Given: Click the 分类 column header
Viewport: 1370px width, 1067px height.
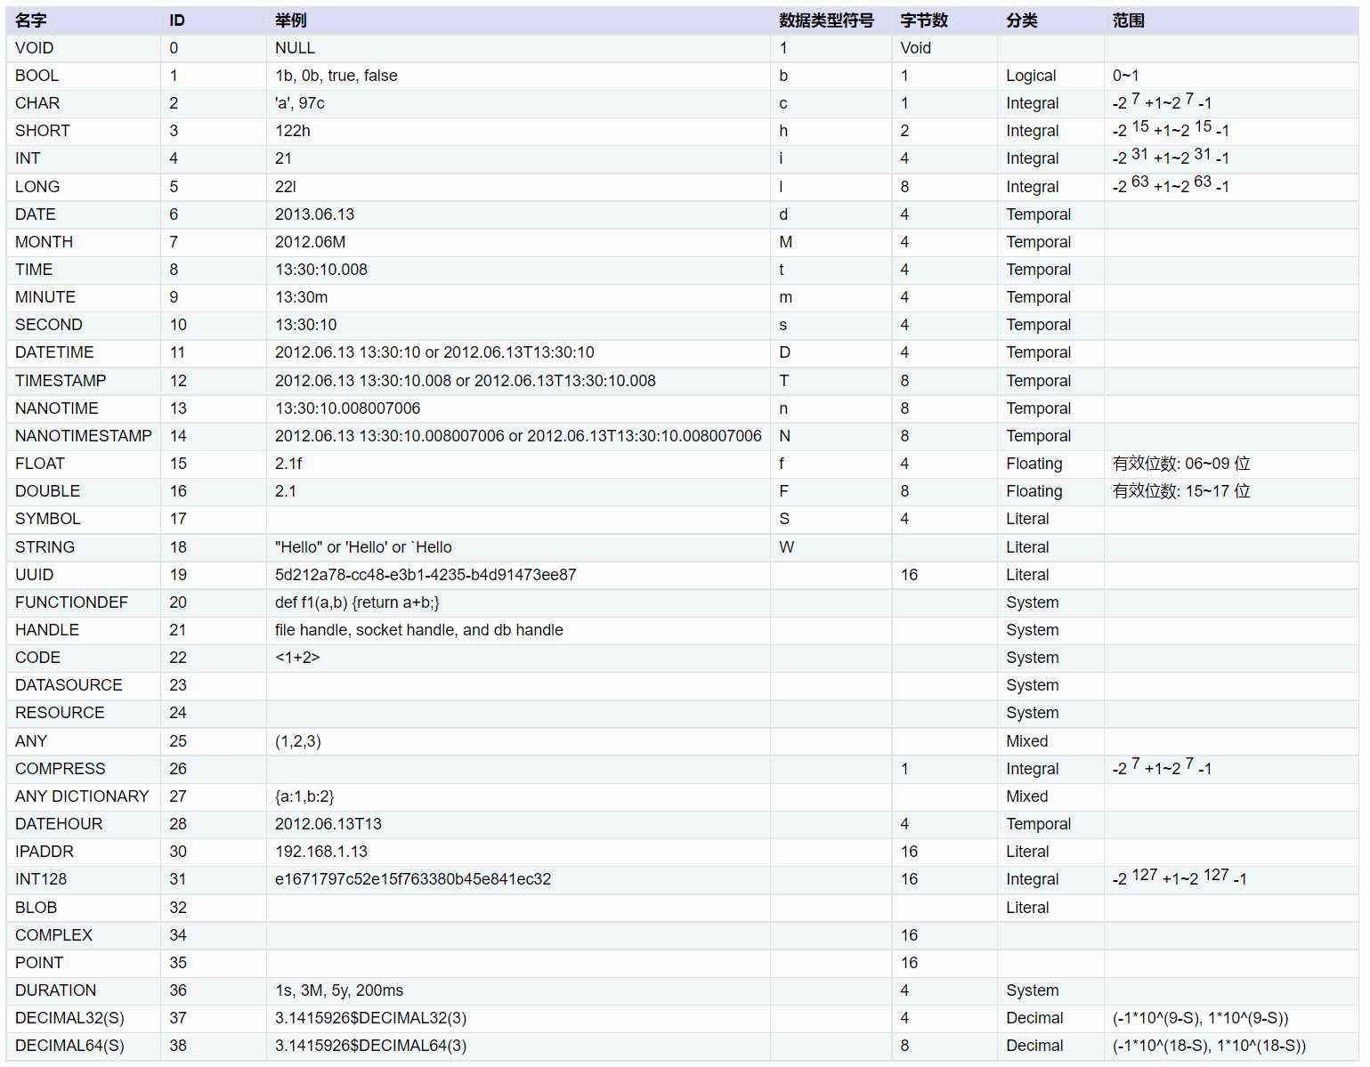Looking at the screenshot, I should click(x=1021, y=20).
